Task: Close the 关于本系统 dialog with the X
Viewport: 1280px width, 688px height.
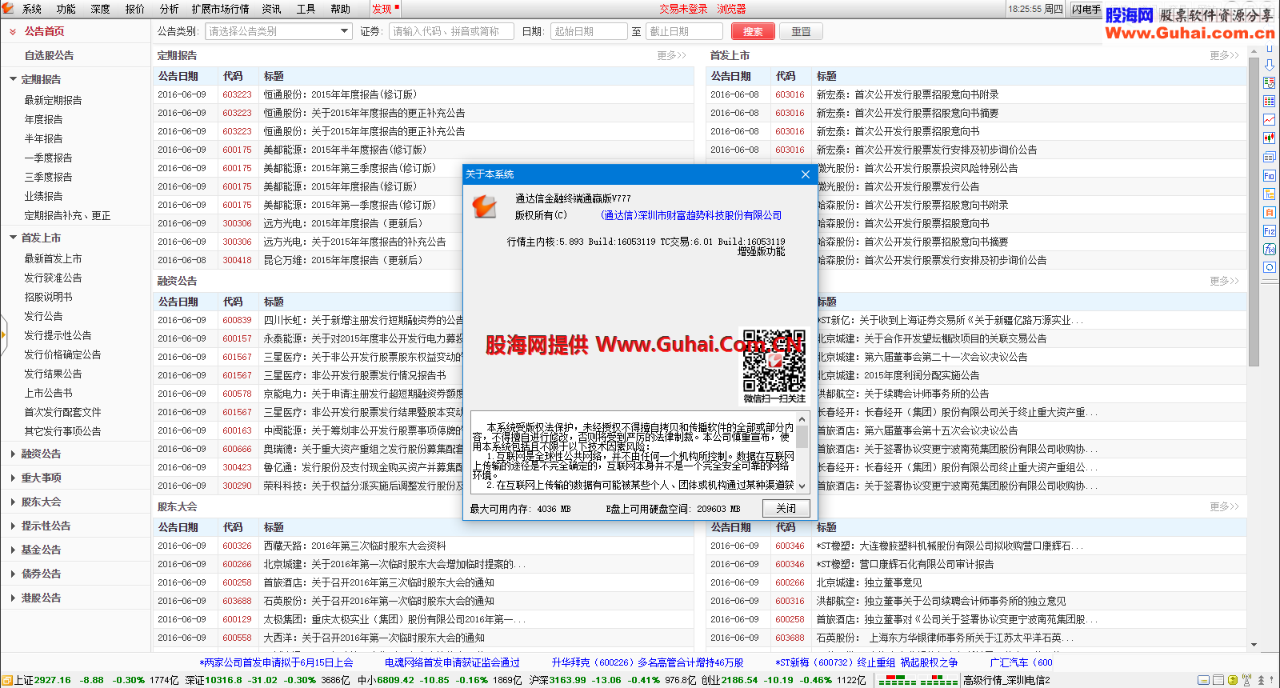Action: click(806, 174)
